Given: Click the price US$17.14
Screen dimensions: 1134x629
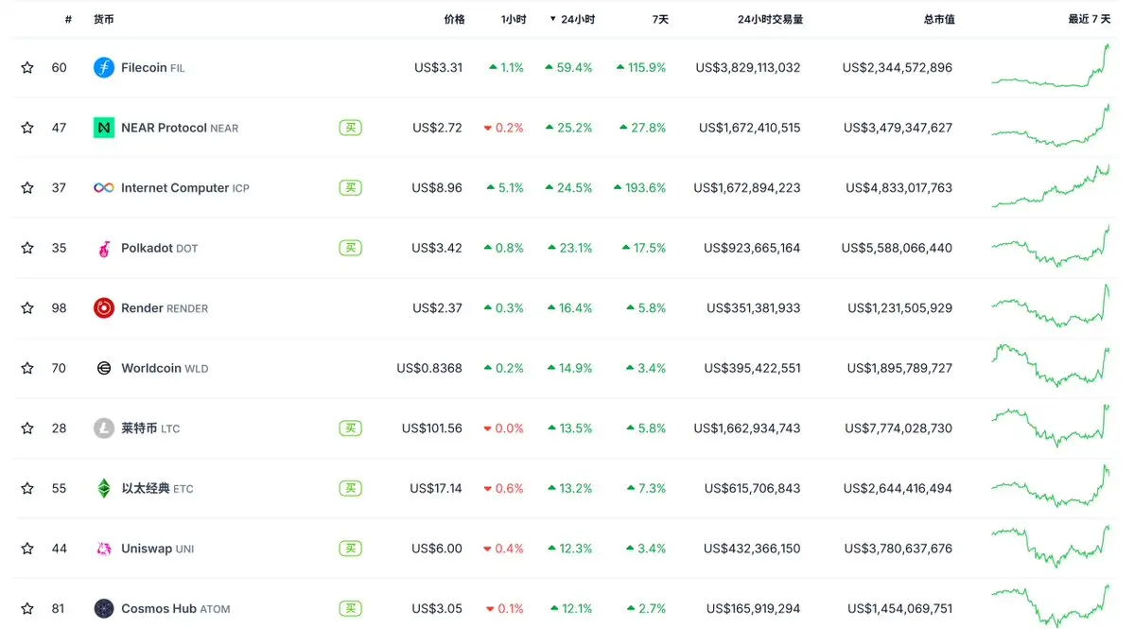Looking at the screenshot, I should (435, 488).
